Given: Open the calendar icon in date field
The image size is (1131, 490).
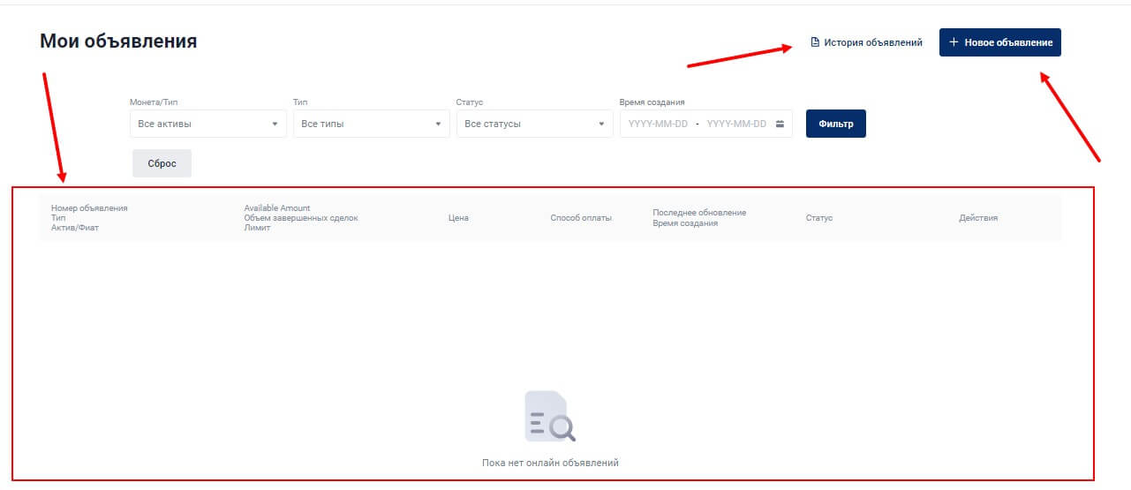Looking at the screenshot, I should (x=780, y=124).
